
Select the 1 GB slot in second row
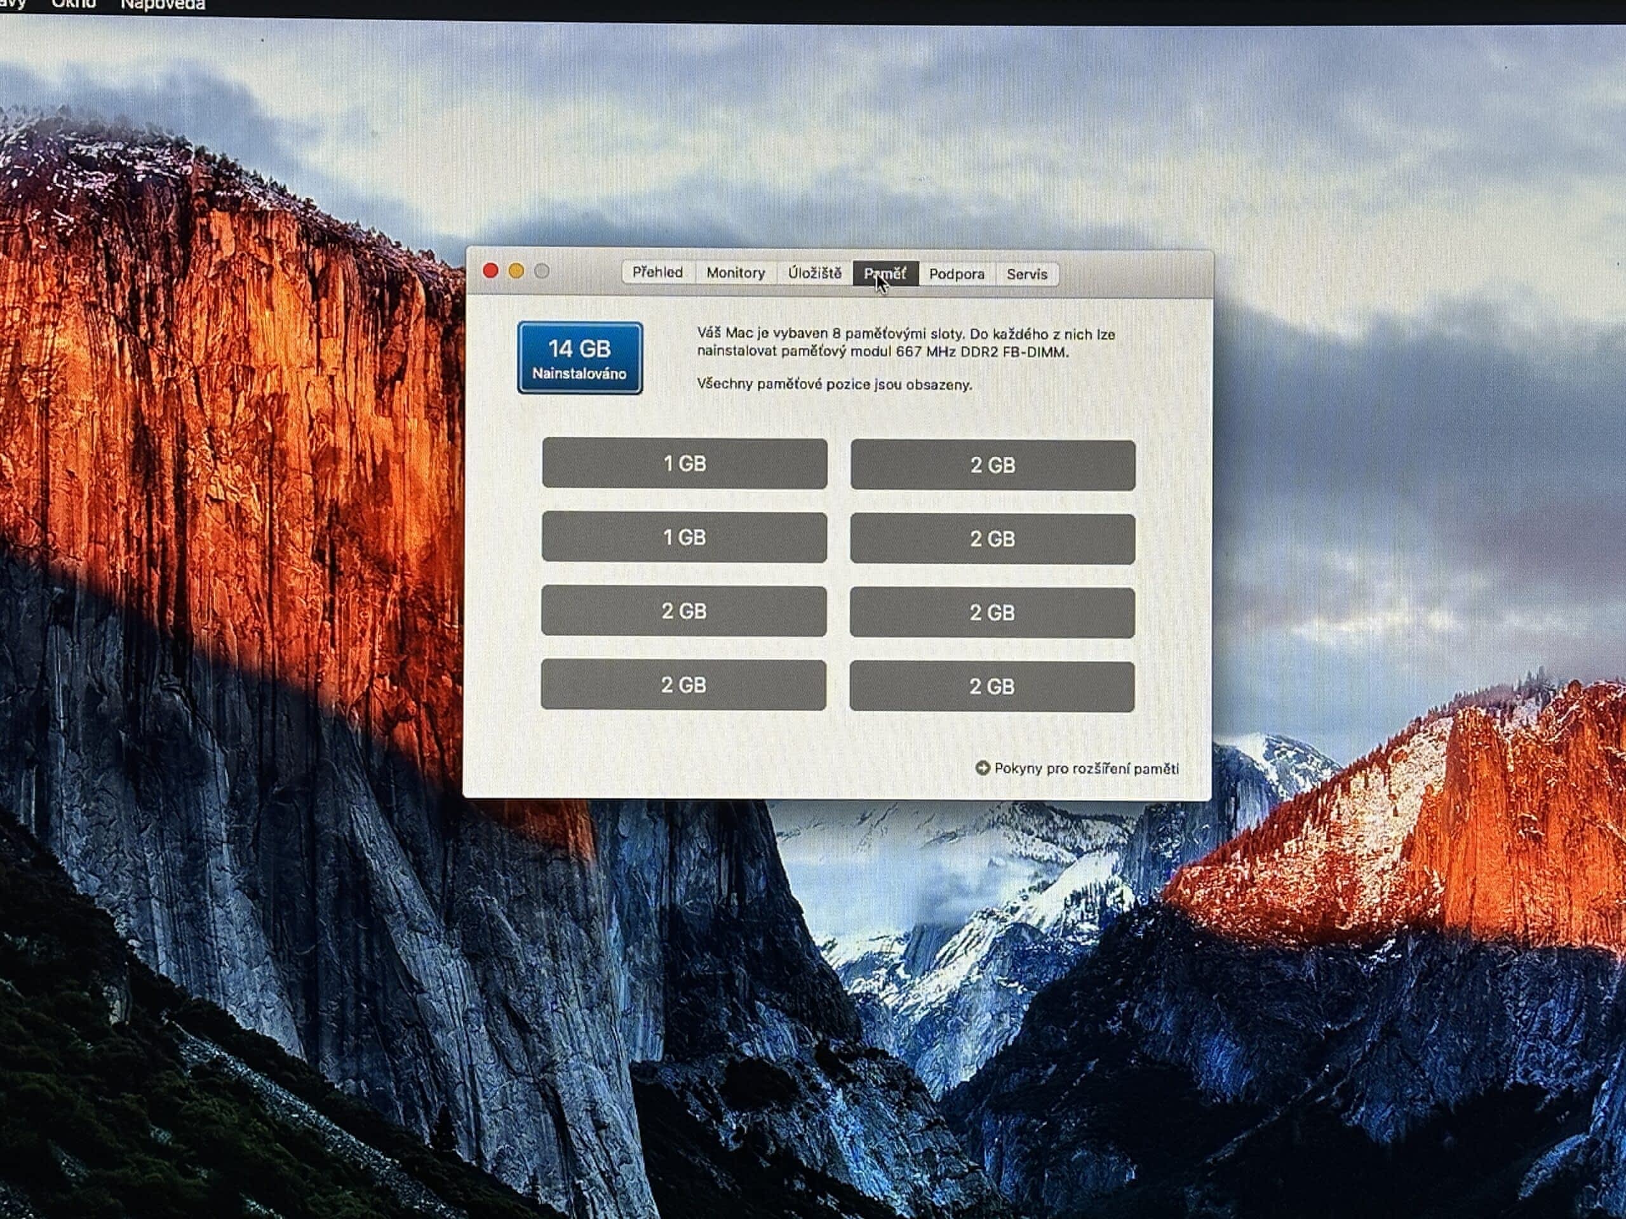tap(684, 538)
